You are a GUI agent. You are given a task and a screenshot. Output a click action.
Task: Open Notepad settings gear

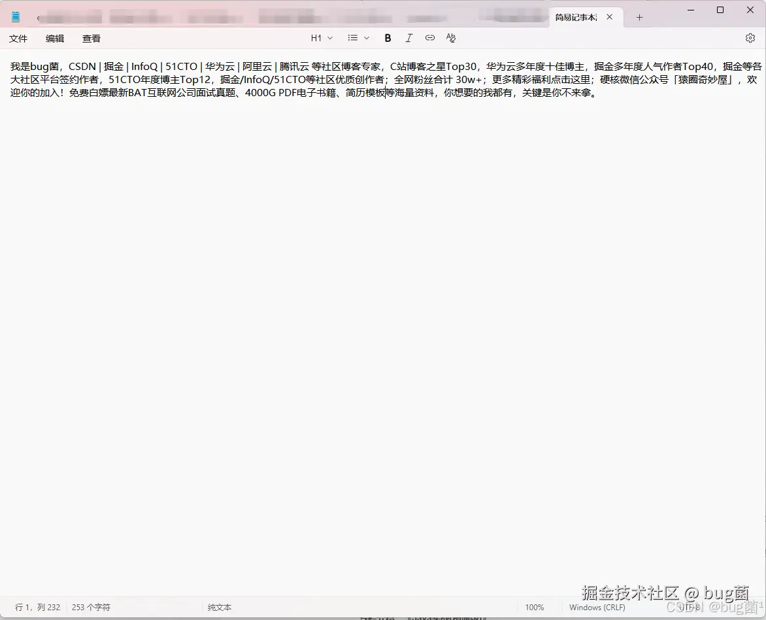750,38
